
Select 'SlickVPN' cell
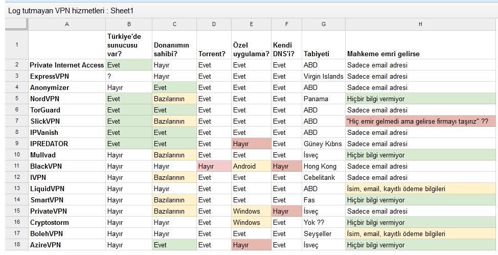[x=66, y=121]
